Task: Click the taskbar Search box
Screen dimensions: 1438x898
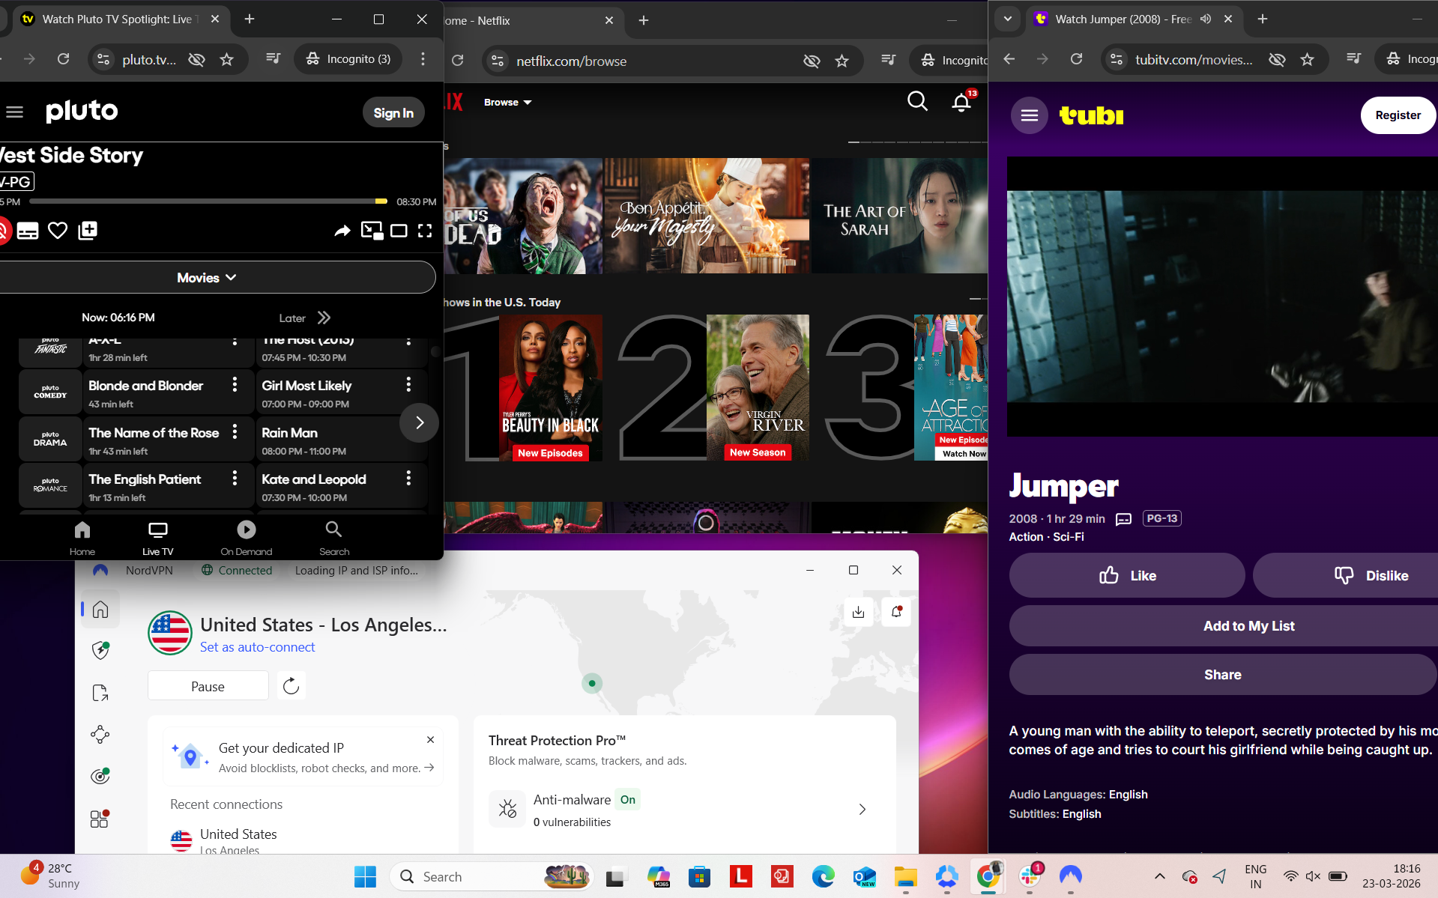Action: pyautogui.click(x=491, y=876)
